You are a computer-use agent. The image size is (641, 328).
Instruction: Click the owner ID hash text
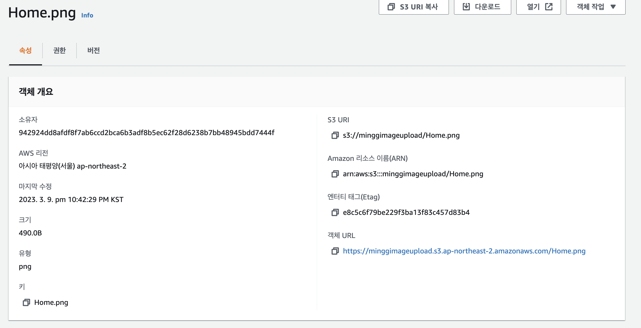click(x=146, y=133)
